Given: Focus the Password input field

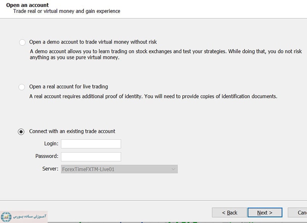Looking at the screenshot, I should tap(91, 156).
